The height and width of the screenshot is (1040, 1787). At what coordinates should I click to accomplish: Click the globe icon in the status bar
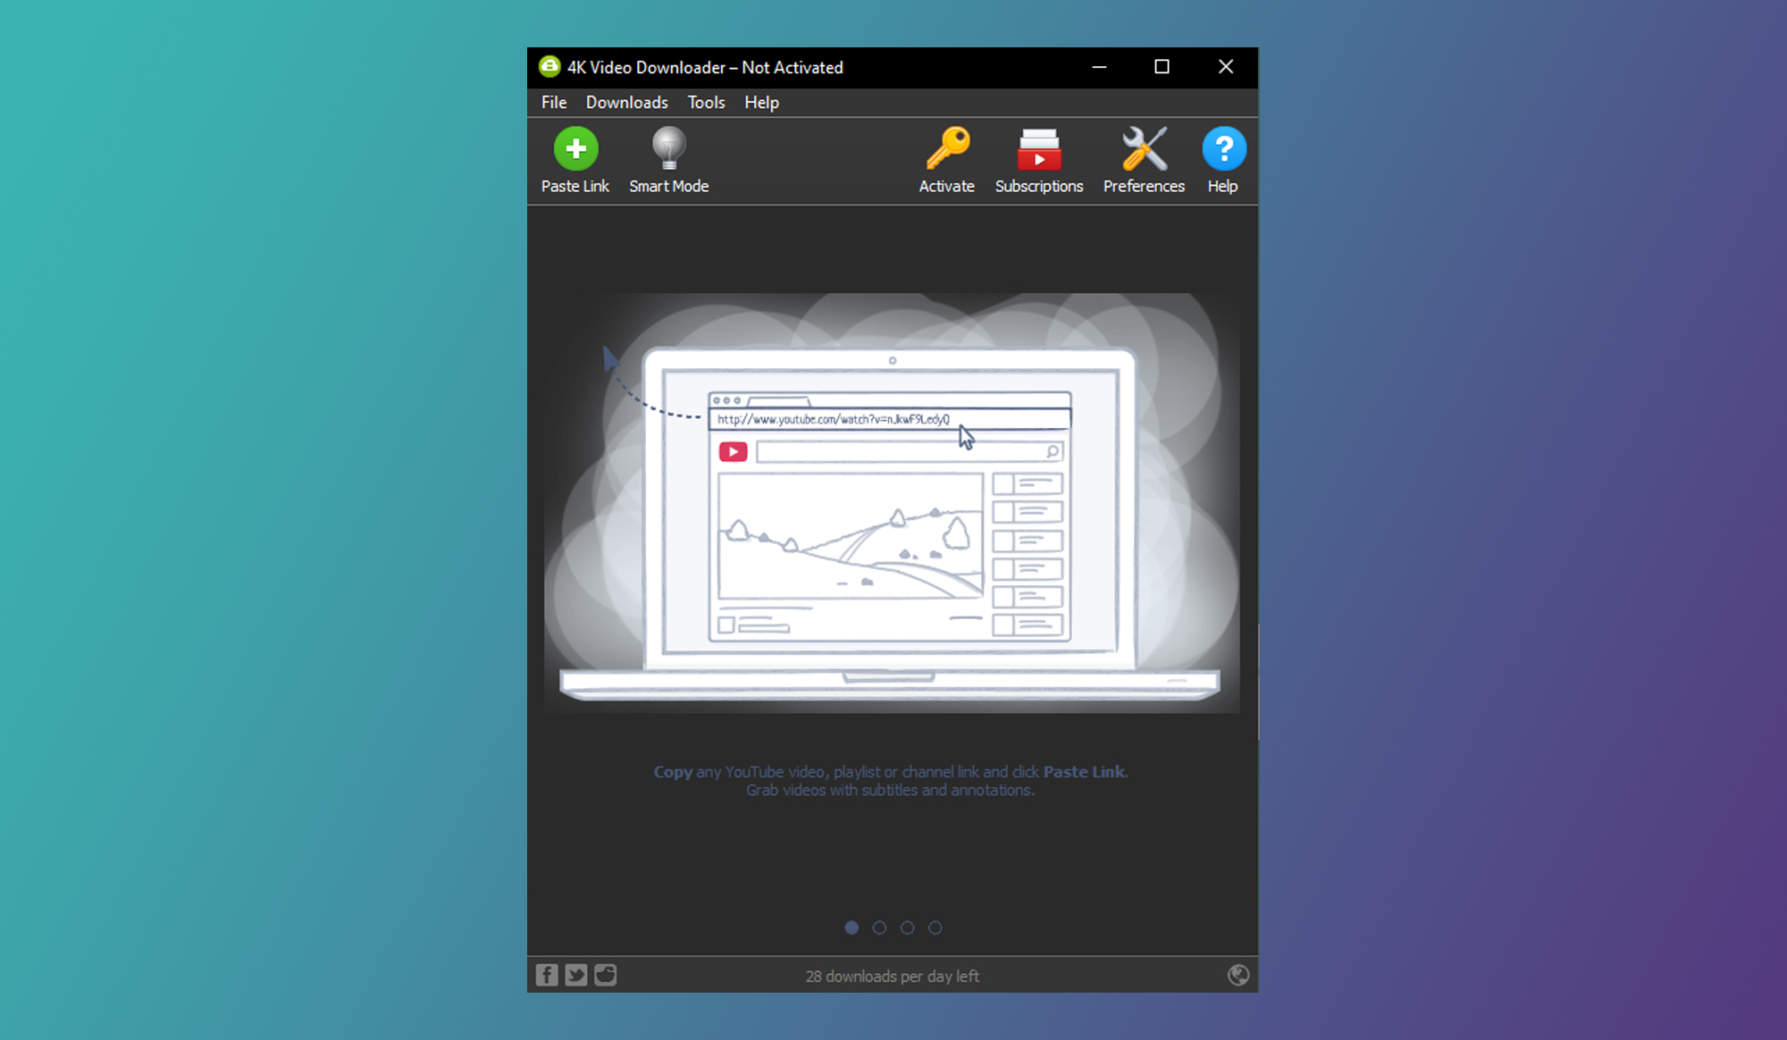pyautogui.click(x=1237, y=975)
